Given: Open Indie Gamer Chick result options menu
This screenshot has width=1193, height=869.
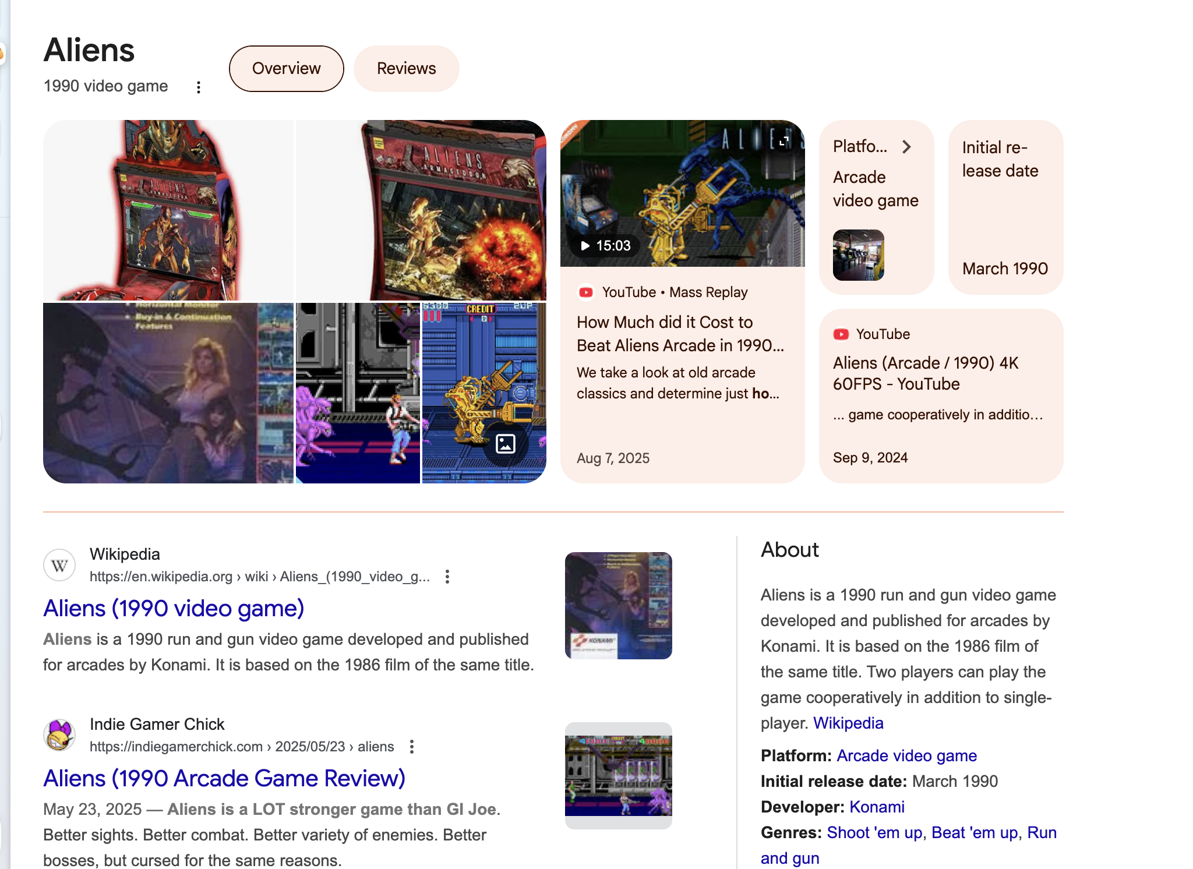Looking at the screenshot, I should point(412,747).
